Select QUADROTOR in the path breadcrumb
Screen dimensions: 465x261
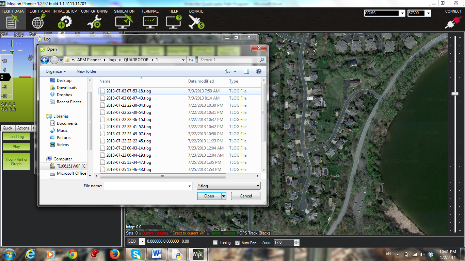[136, 60]
